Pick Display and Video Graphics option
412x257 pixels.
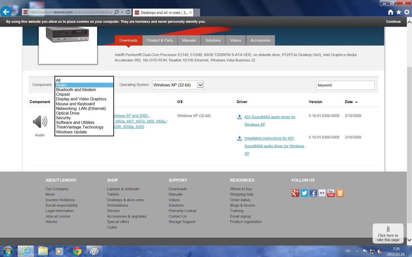[84, 99]
